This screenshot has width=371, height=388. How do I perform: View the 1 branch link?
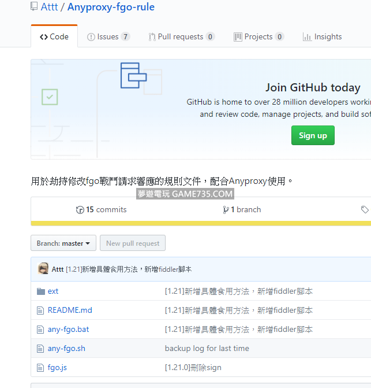pyautogui.click(x=242, y=210)
